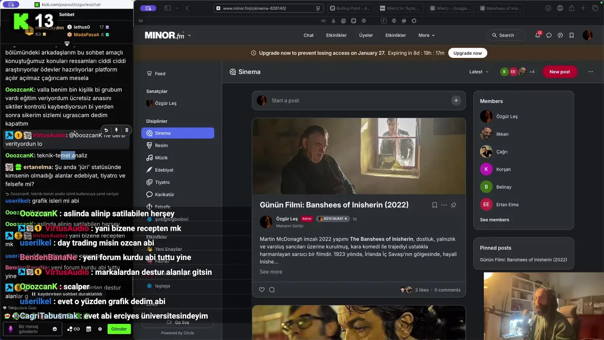The height and width of the screenshot is (340, 604).
Task: Open a new tab with plus icon
Action: coord(583,8)
